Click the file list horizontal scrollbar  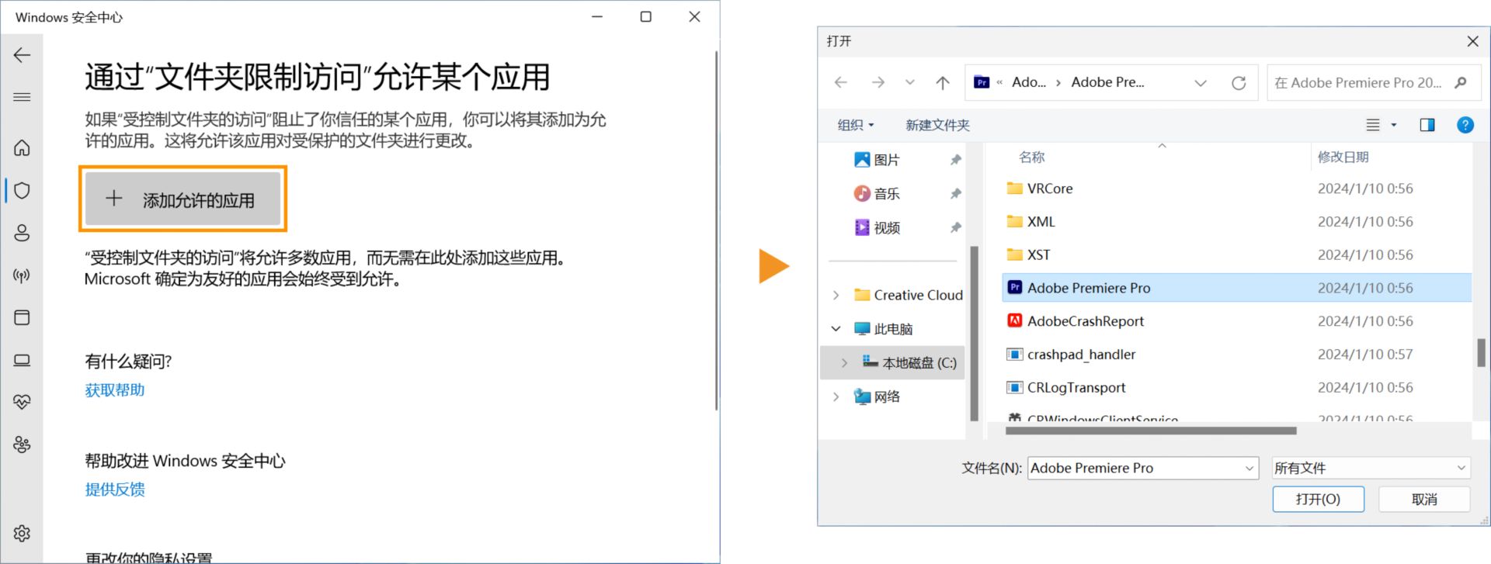pos(1151,431)
